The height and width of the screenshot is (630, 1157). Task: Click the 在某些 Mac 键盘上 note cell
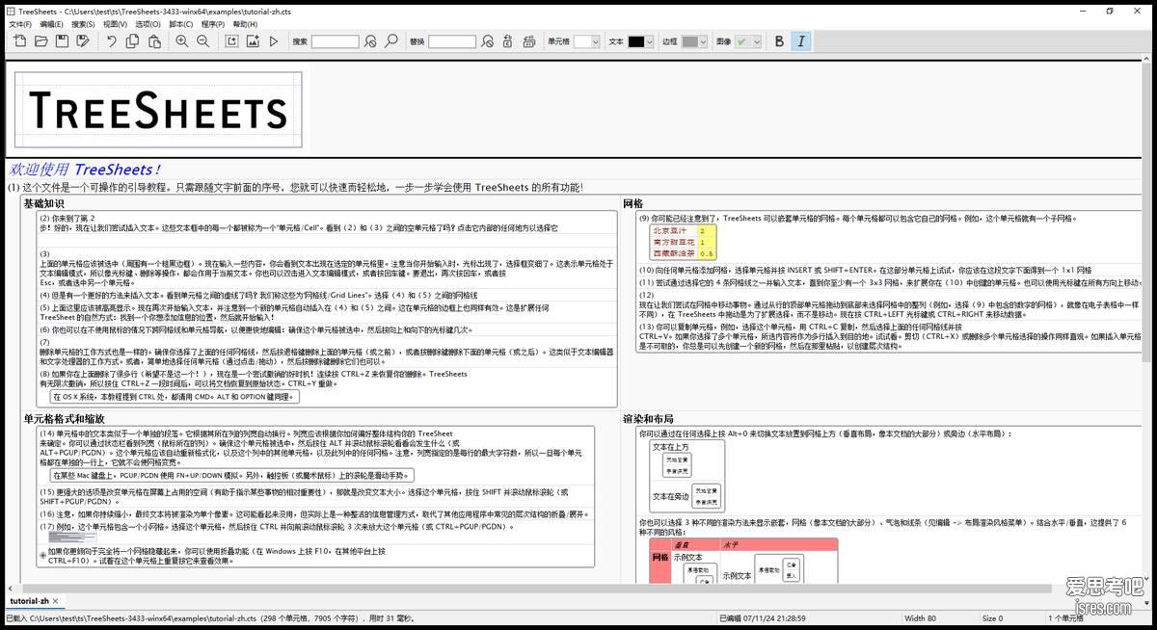[x=230, y=475]
